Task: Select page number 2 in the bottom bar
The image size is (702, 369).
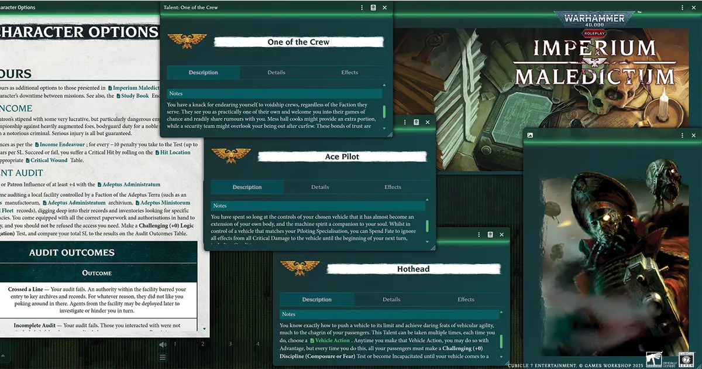Action: pos(202,344)
